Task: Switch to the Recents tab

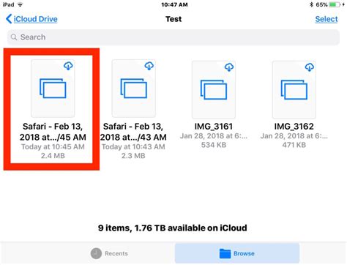Action: 109,253
